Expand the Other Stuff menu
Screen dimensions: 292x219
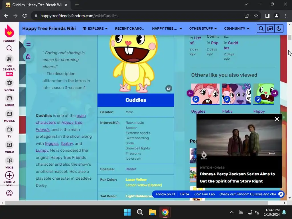203,29
